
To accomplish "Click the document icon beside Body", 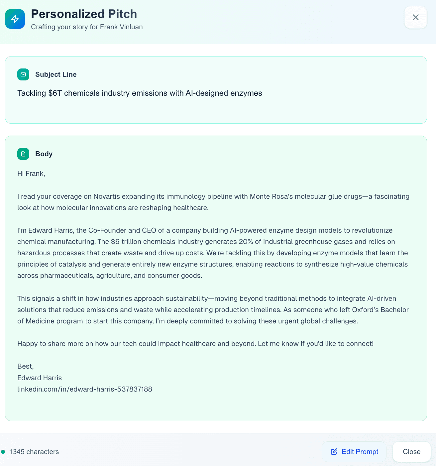I will click(x=23, y=154).
